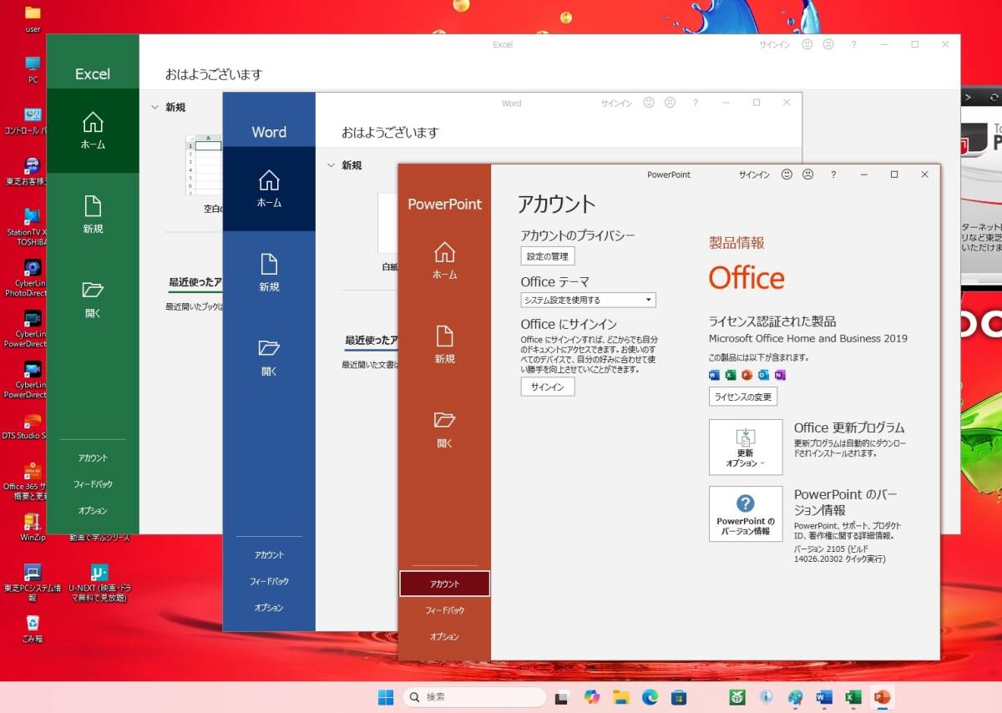Go to Home in the Excel sidebar
This screenshot has width=1002, height=713.
(x=93, y=130)
